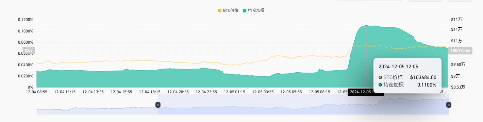Click the black date label on the x-axis
Viewport: 483px width, 122px height.
click(366, 92)
